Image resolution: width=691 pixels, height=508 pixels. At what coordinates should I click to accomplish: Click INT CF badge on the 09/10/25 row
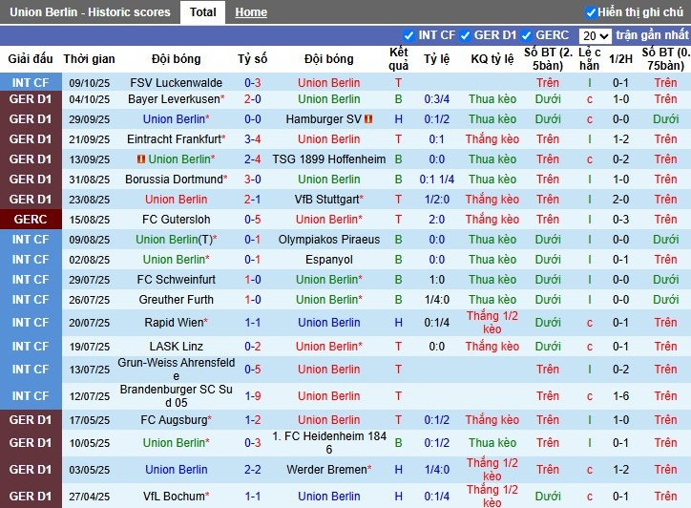(x=31, y=83)
